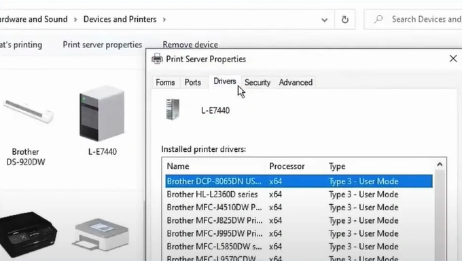Click Remove device in the toolbar
Screen dimensions: 462x261
[x=190, y=45]
